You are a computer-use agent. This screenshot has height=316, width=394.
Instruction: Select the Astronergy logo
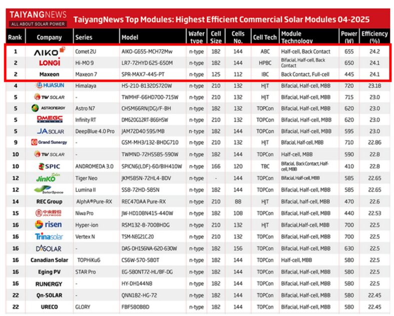49,109
